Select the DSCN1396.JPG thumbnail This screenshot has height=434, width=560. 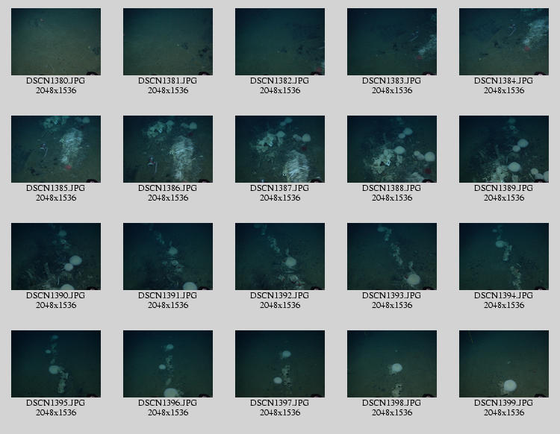tap(168, 364)
